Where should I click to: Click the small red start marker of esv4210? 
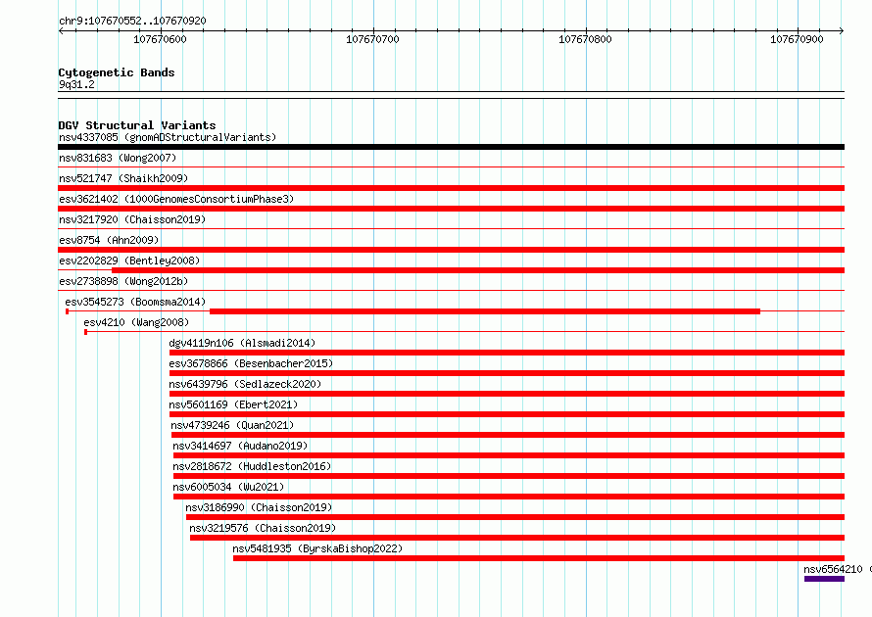tap(85, 332)
